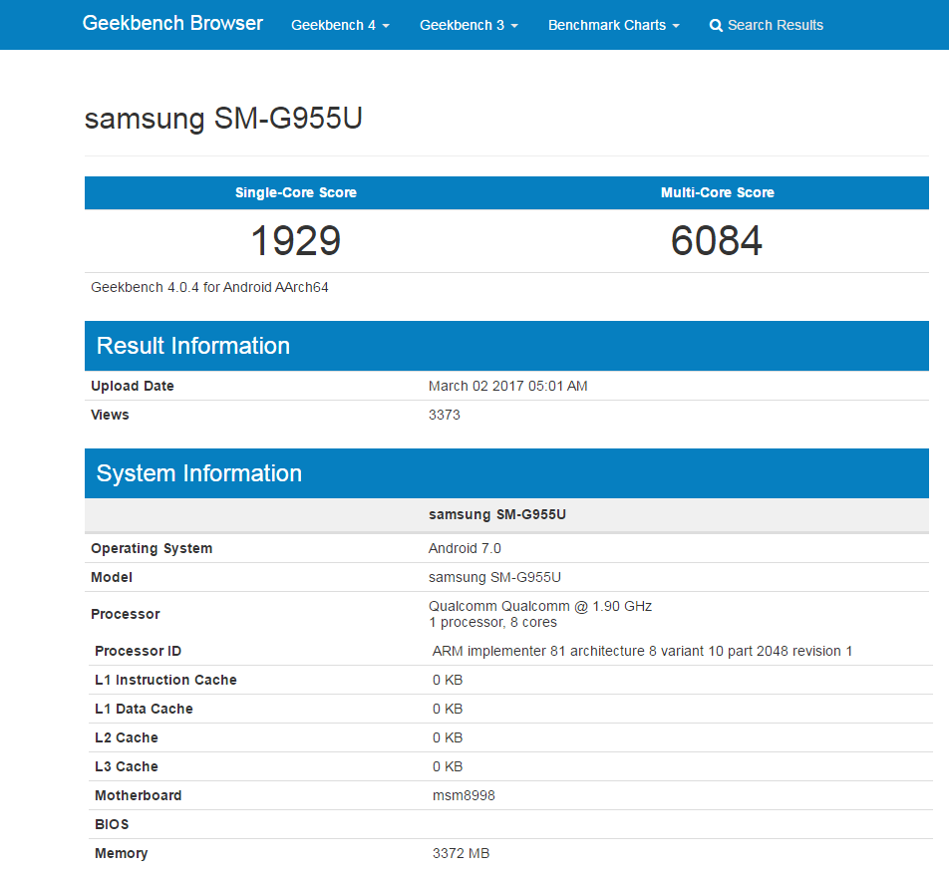Click the Geekbench 4 caret arrow
The width and height of the screenshot is (949, 875).
tap(386, 26)
